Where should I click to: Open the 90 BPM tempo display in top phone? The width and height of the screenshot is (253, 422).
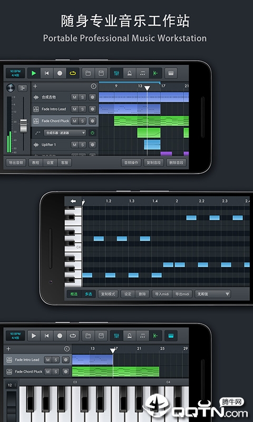15,73
